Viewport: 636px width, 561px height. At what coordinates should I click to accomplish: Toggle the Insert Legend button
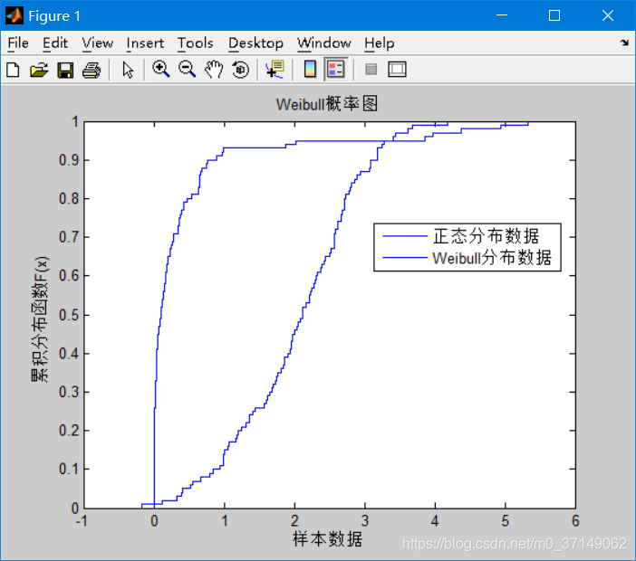(336, 70)
